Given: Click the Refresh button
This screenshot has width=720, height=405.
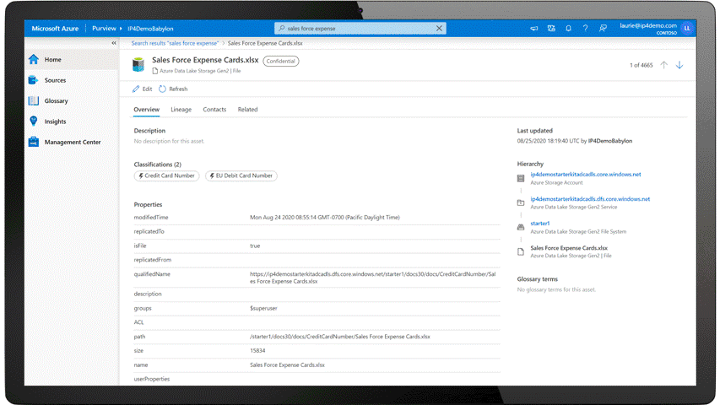Looking at the screenshot, I should click(173, 89).
